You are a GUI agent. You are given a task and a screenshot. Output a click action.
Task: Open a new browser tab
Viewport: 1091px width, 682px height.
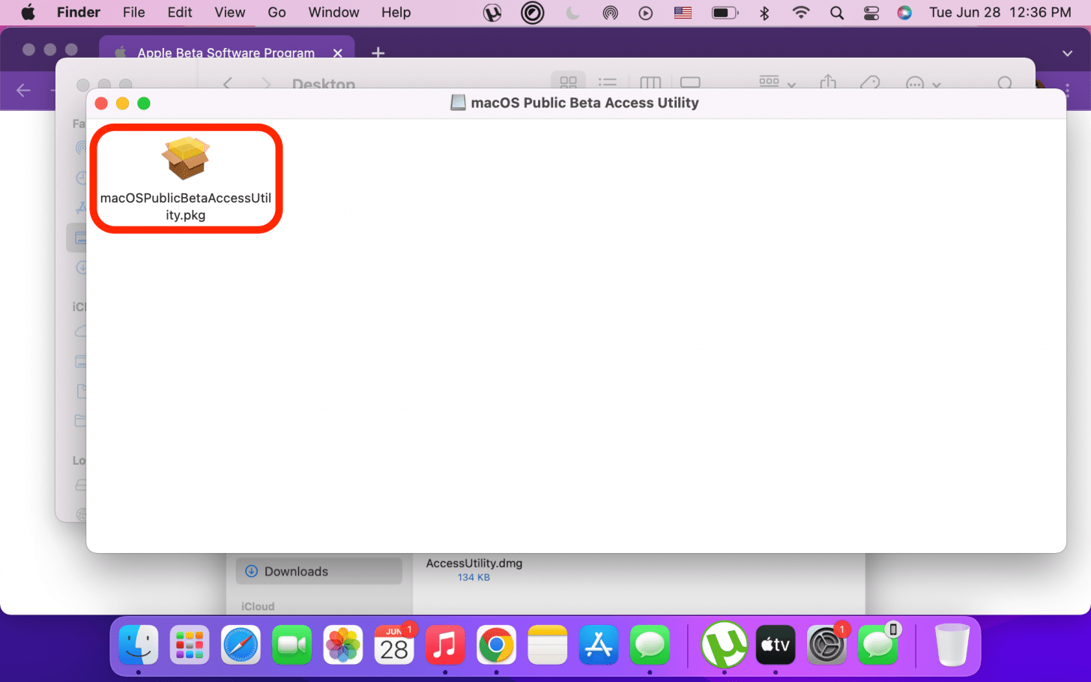pos(378,52)
